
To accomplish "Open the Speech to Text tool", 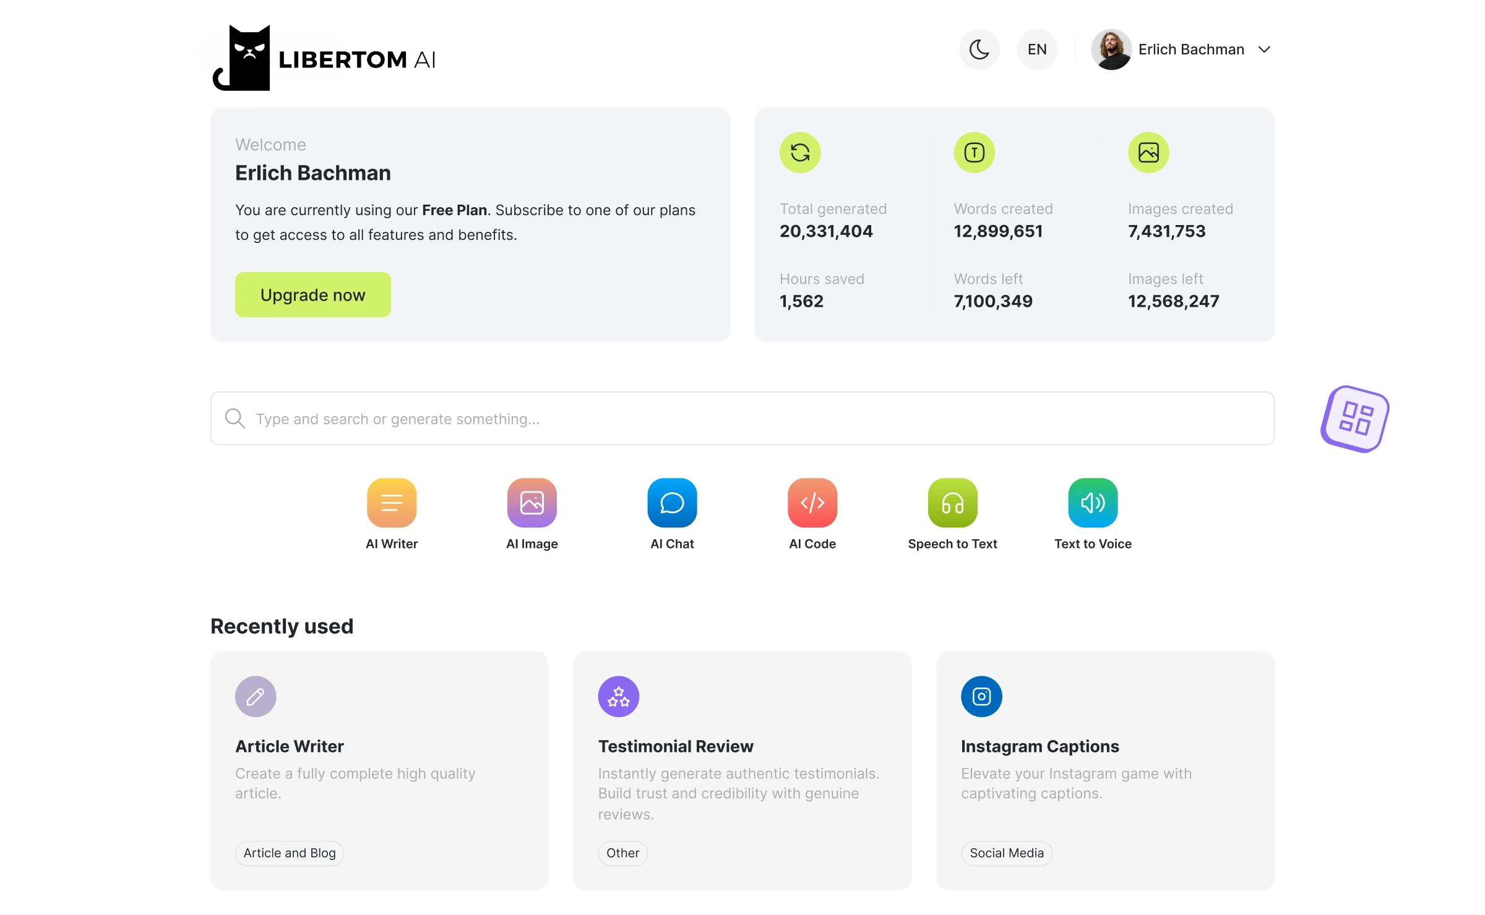I will click(x=952, y=502).
